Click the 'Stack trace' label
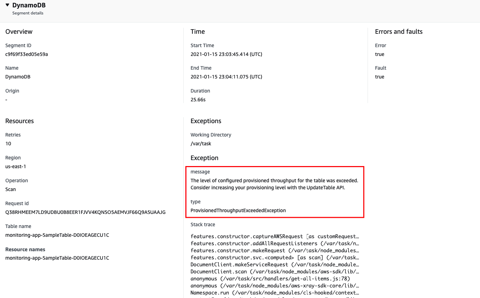Screen dimensions: 480x298 pyautogui.click(x=203, y=224)
